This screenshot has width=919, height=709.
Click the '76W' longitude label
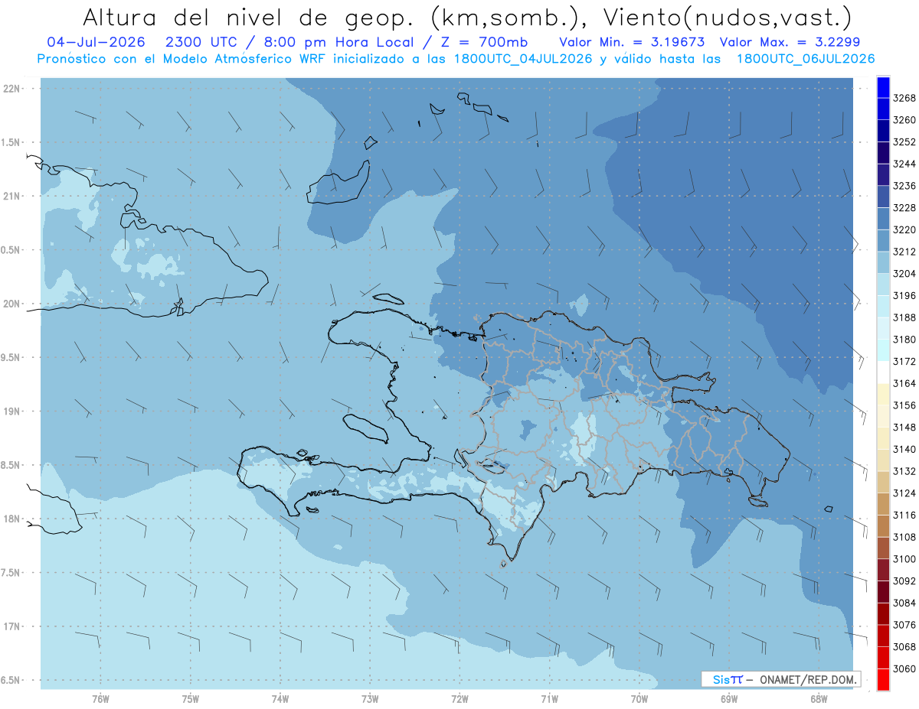click(100, 698)
